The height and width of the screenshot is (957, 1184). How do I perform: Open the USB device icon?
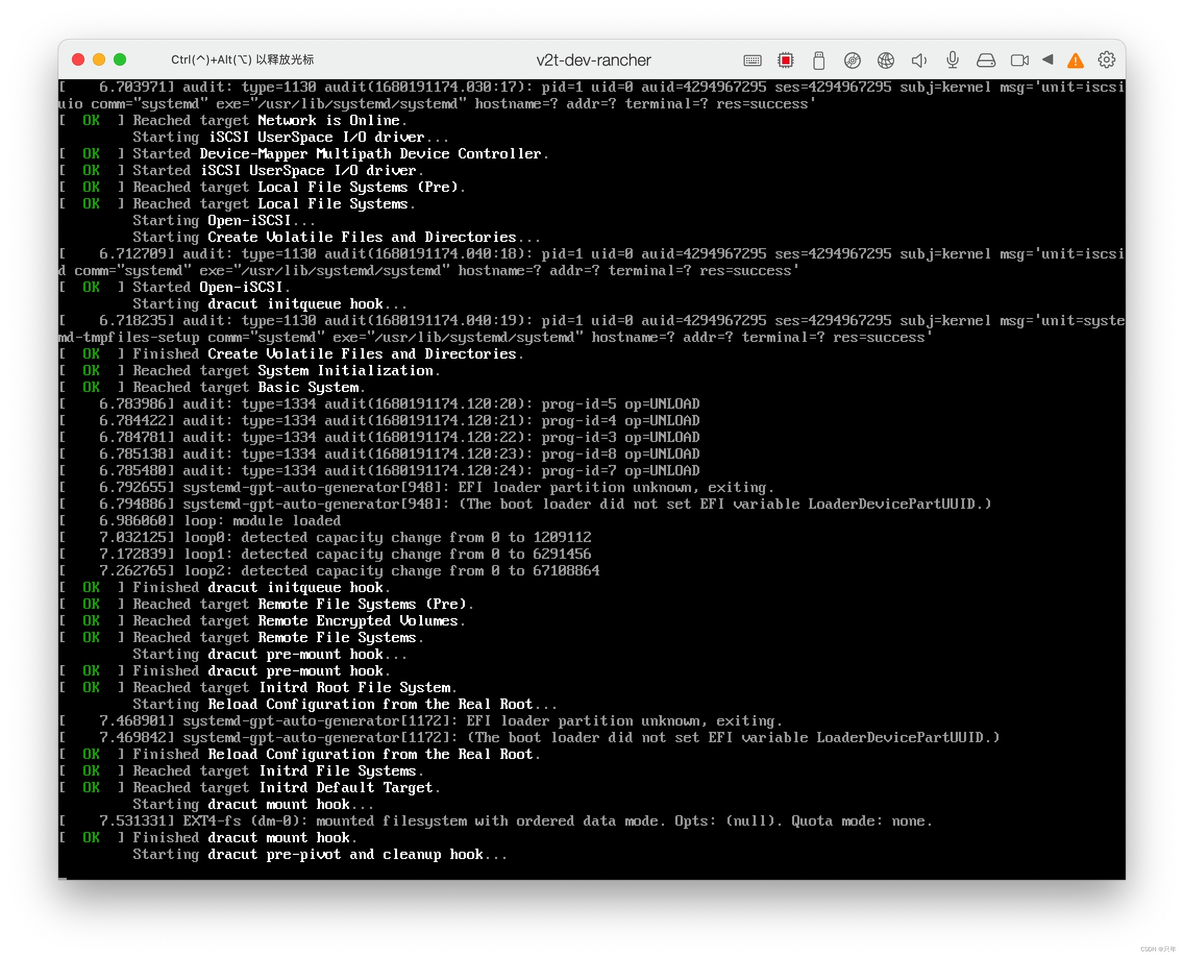click(x=819, y=60)
